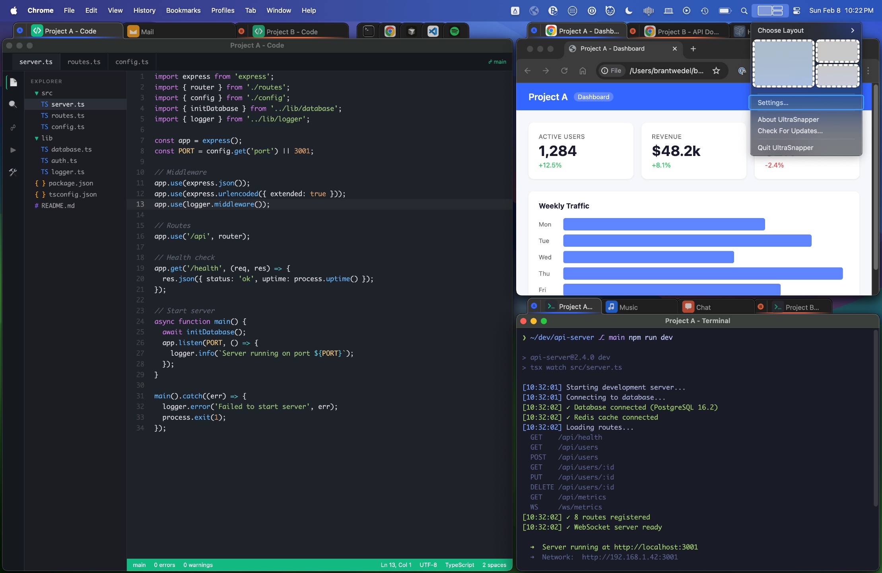Viewport: 882px width, 573px height.
Task: Open the Explorer files icon in sidebar
Action: pyautogui.click(x=14, y=82)
